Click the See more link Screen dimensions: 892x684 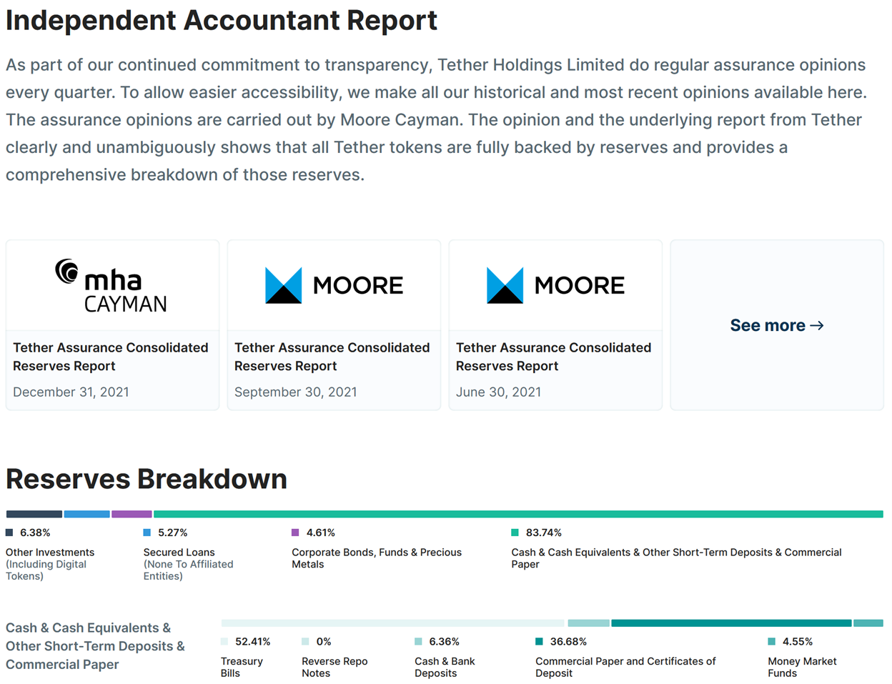pos(768,326)
